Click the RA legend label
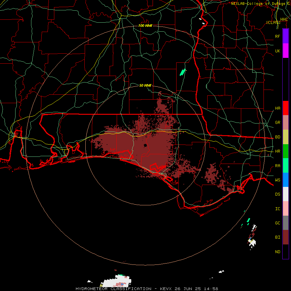The width and height of the screenshot is (291, 291). coord(278,166)
